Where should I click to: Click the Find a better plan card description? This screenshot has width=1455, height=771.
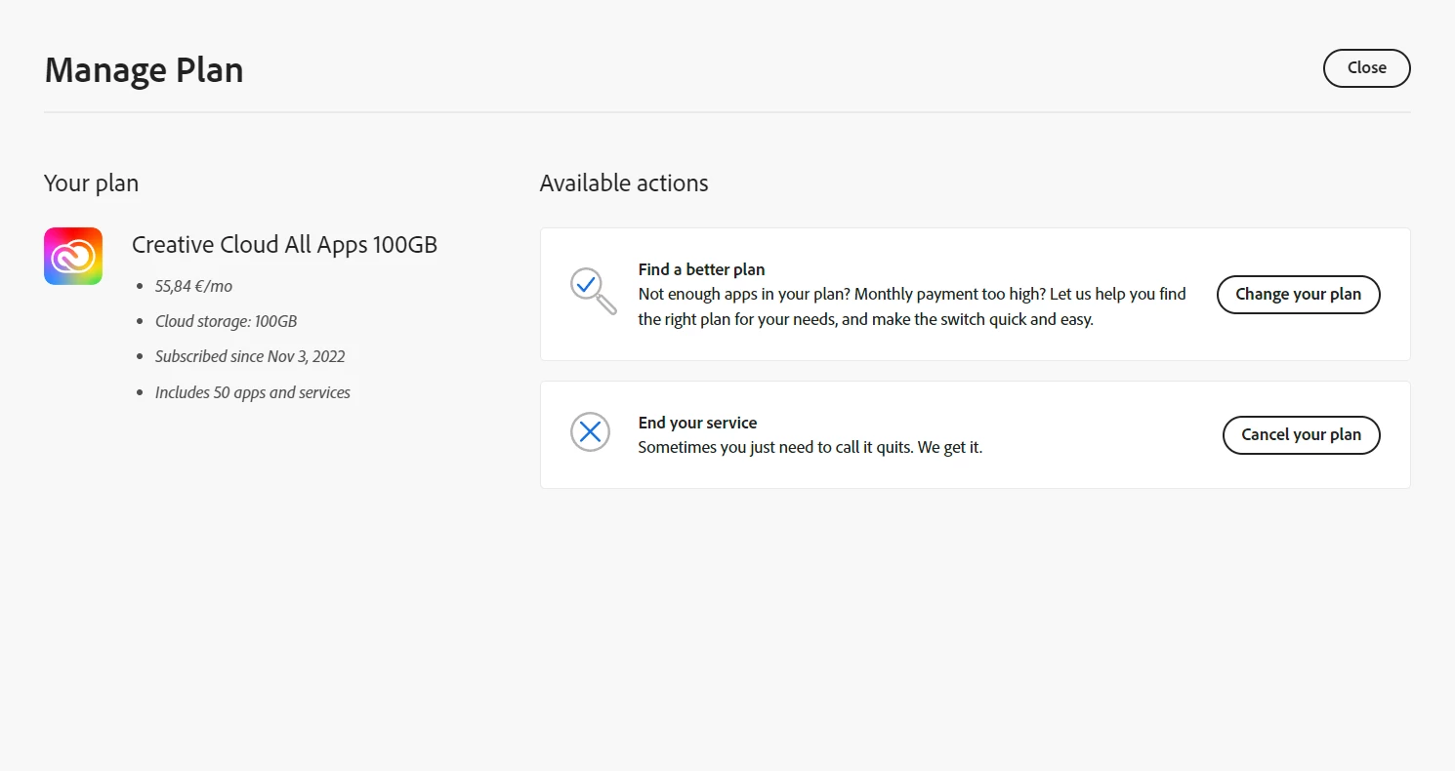[912, 306]
